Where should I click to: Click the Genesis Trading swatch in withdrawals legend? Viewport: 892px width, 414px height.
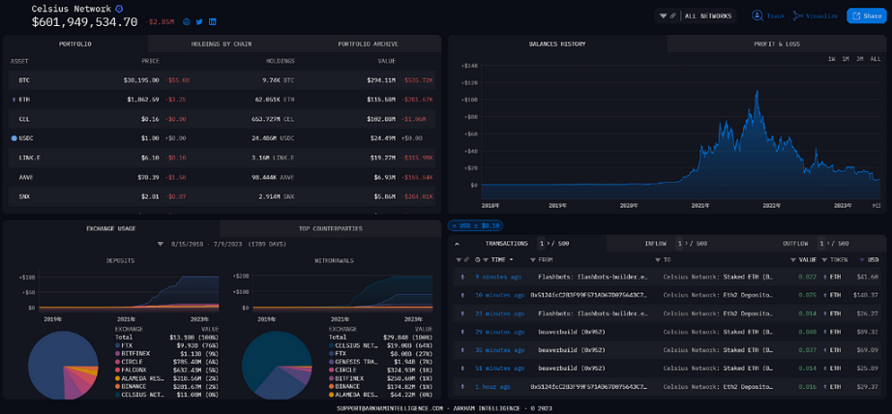click(332, 361)
